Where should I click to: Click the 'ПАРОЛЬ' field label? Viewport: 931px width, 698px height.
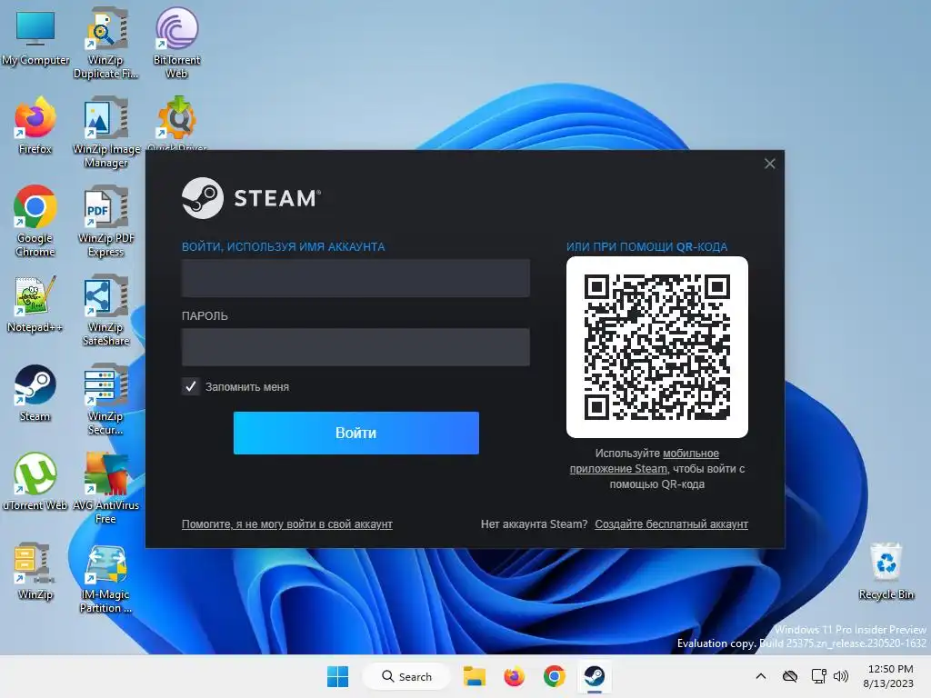coord(205,315)
